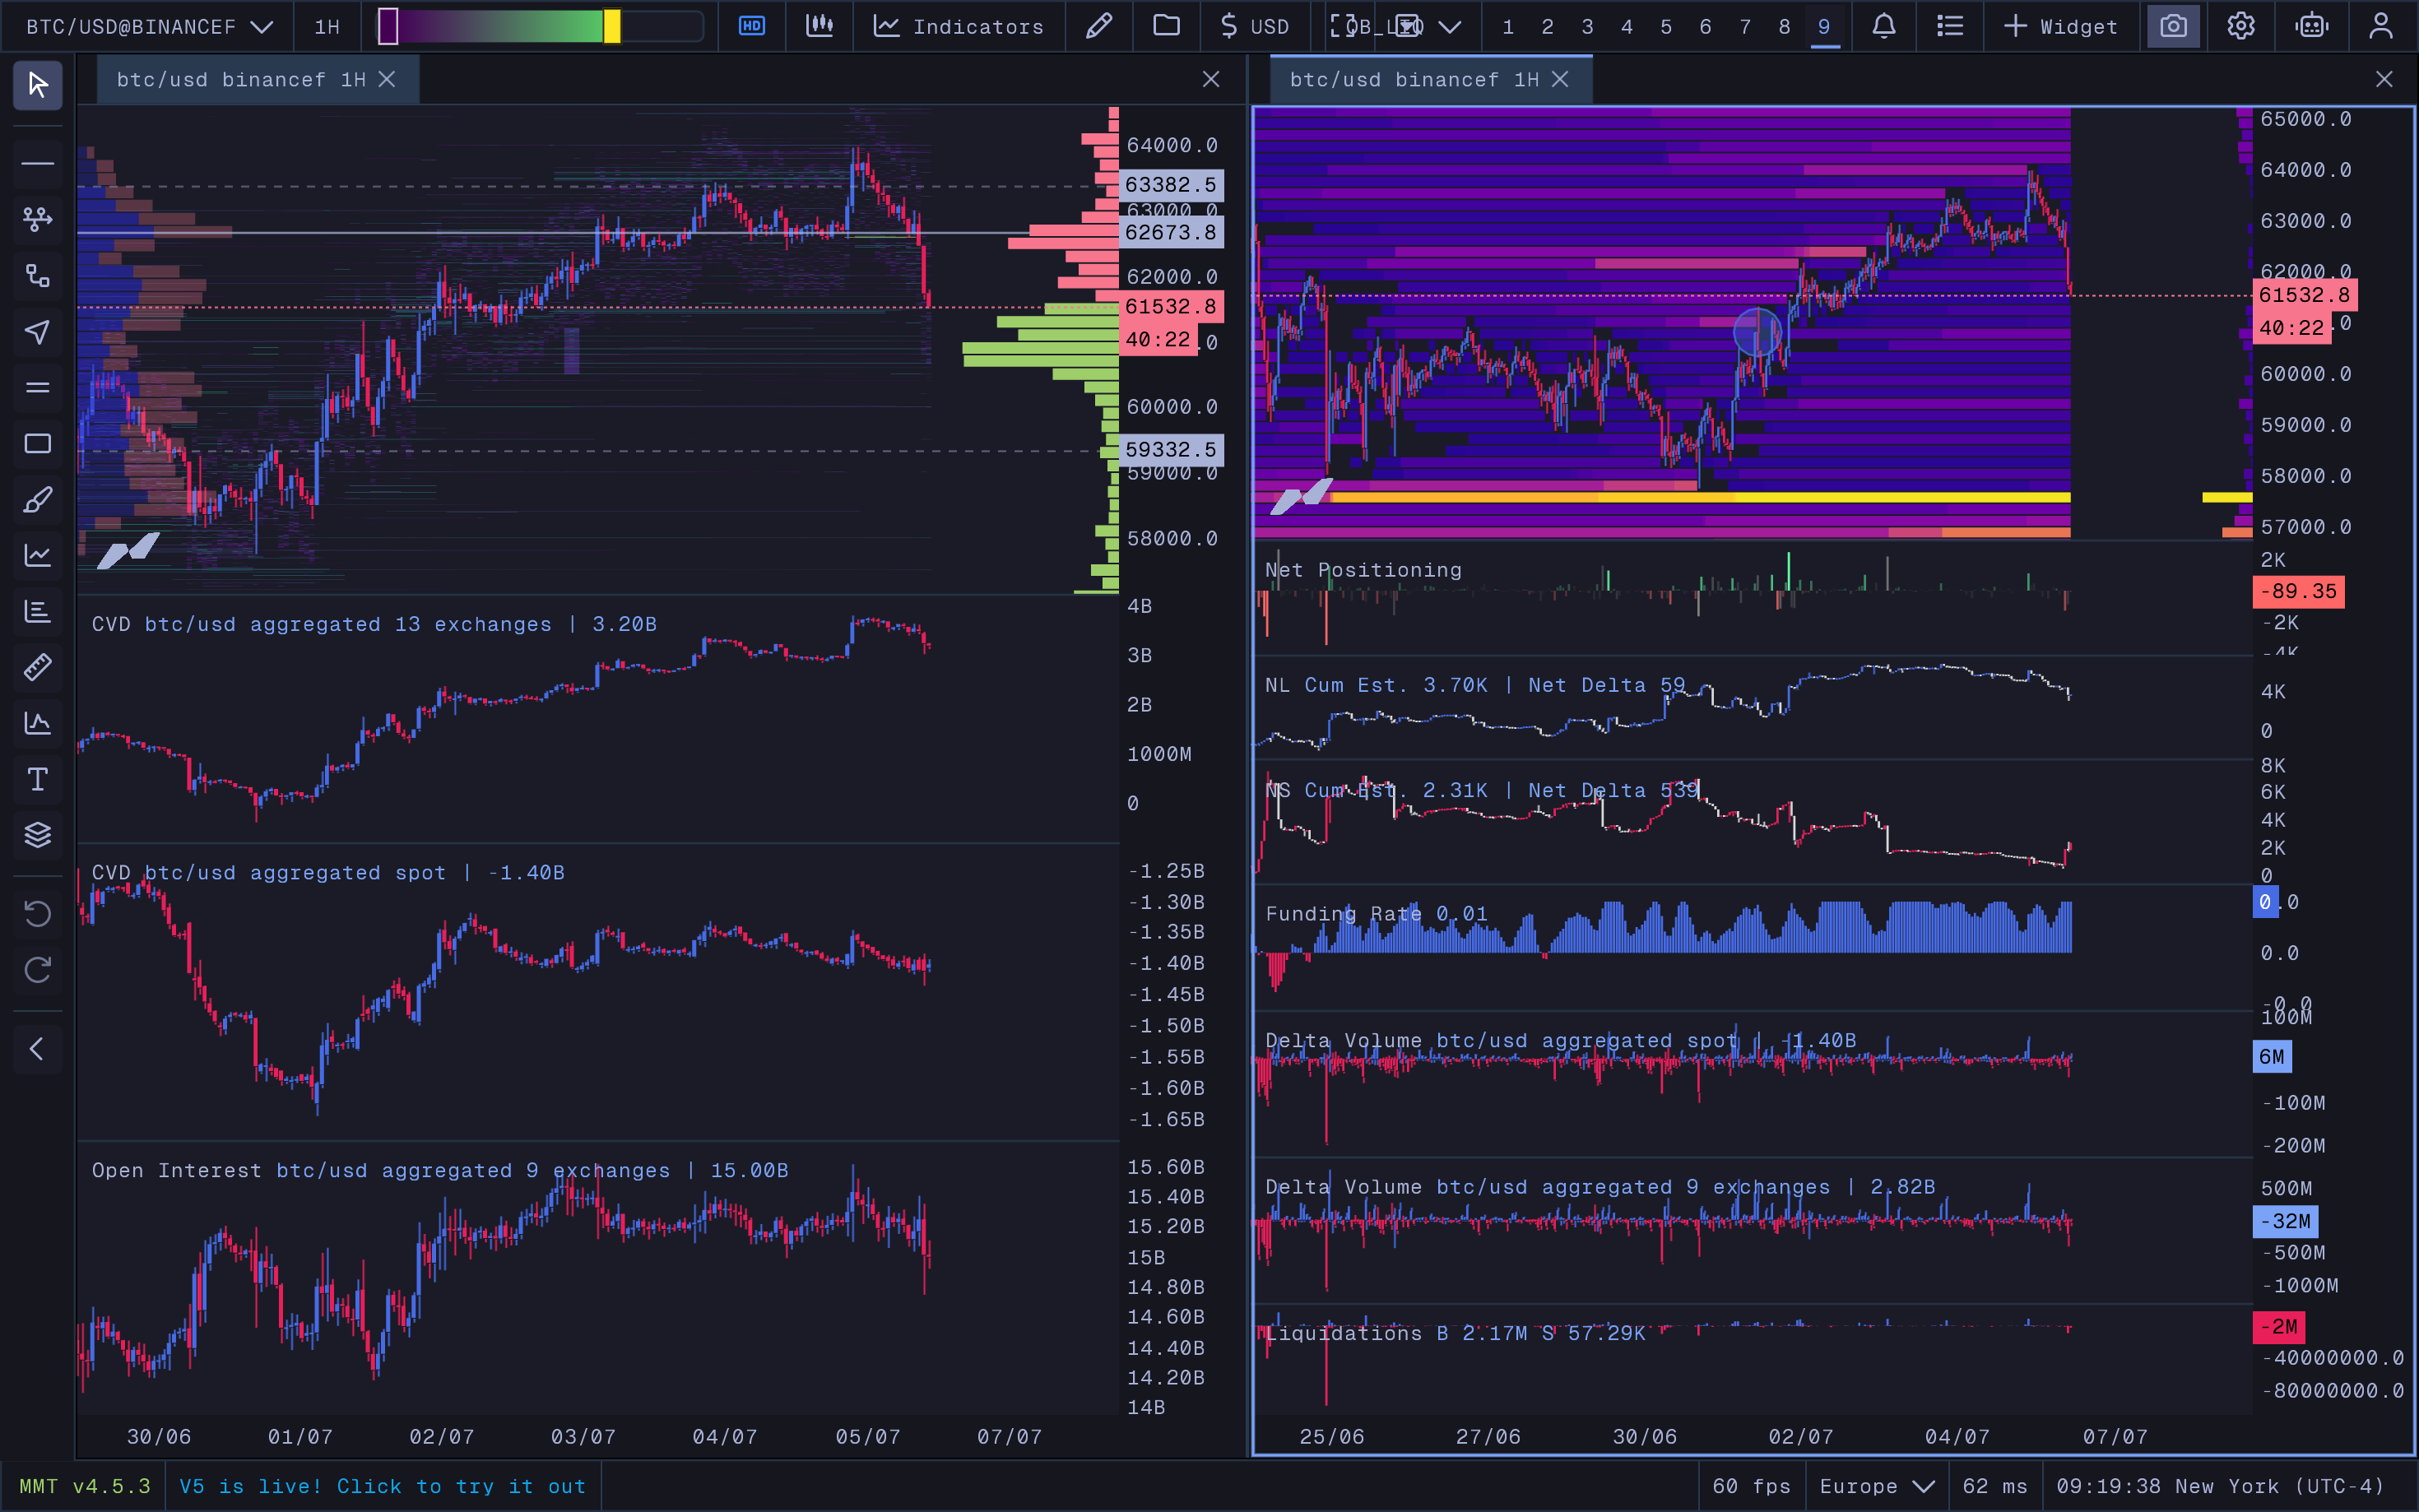Viewport: 2419px width, 1512px height.
Task: Take a chart screenshot with camera
Action: pyautogui.click(x=2174, y=26)
